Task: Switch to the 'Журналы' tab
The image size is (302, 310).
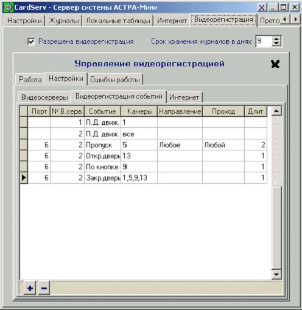Action: 64,21
